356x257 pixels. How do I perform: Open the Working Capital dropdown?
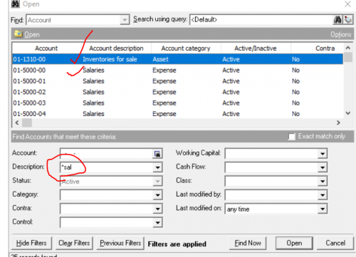323,154
